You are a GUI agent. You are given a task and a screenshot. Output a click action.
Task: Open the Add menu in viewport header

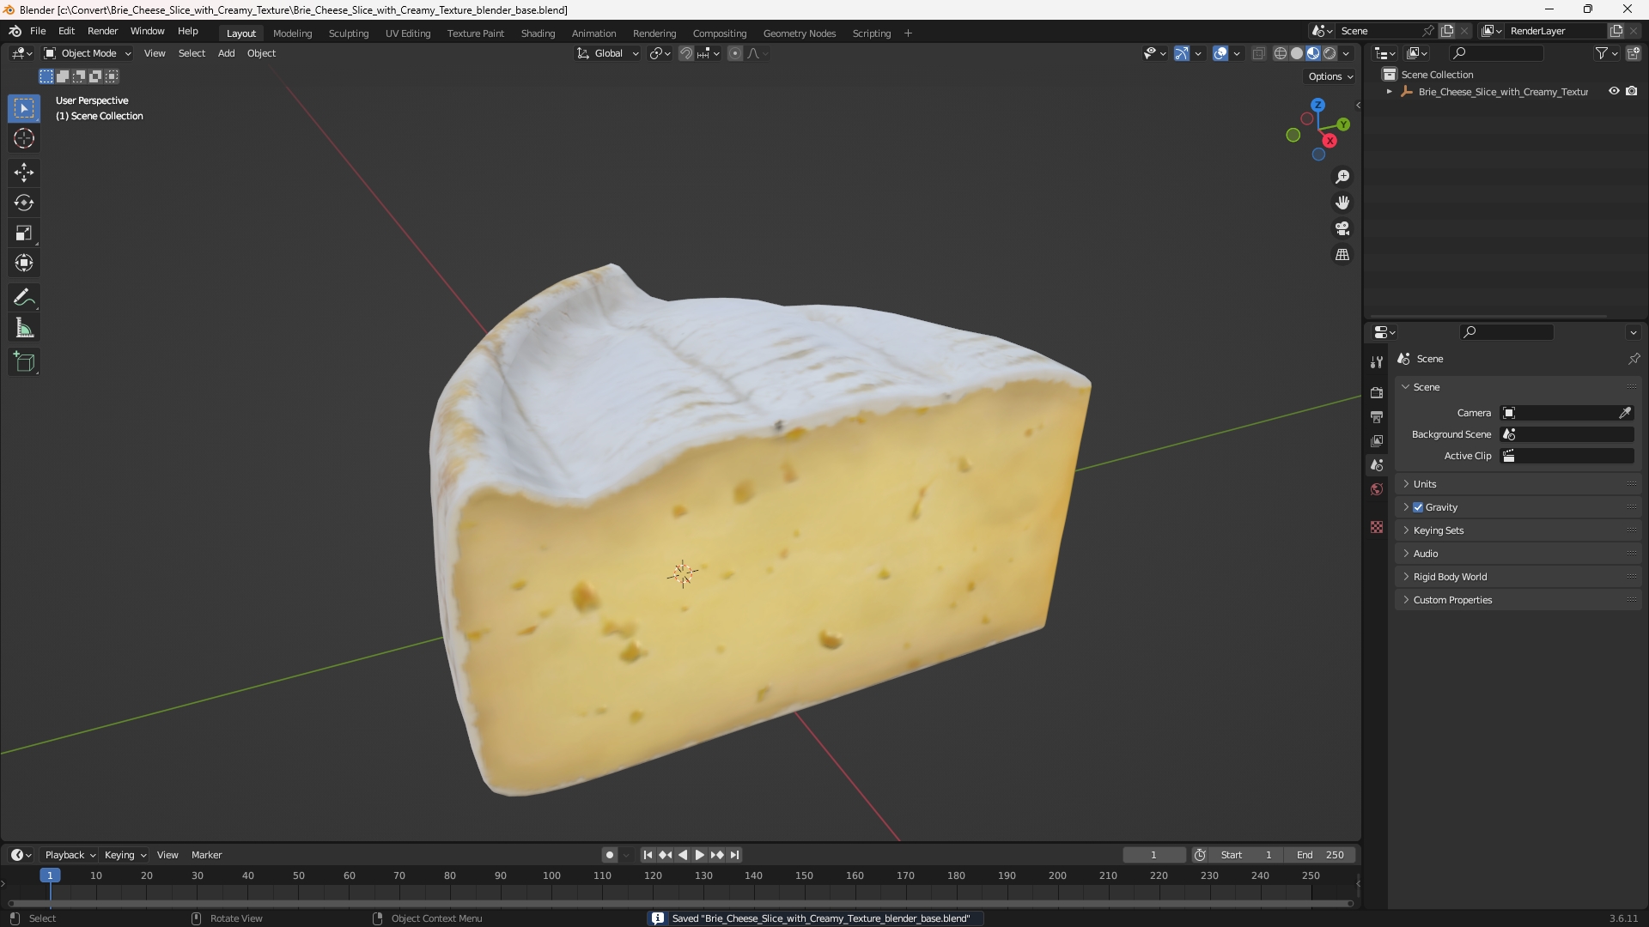226,53
